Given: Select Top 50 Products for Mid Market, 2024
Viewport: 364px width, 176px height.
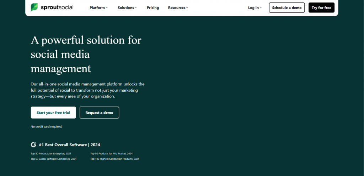Looking at the screenshot, I should [111, 154].
